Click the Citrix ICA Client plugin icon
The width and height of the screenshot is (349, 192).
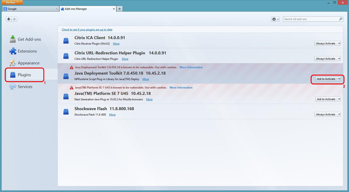[x=66, y=41]
